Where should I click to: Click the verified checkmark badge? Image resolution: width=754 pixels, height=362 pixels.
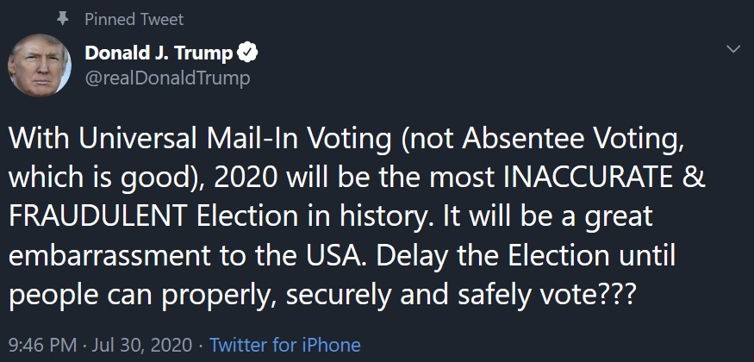[247, 53]
